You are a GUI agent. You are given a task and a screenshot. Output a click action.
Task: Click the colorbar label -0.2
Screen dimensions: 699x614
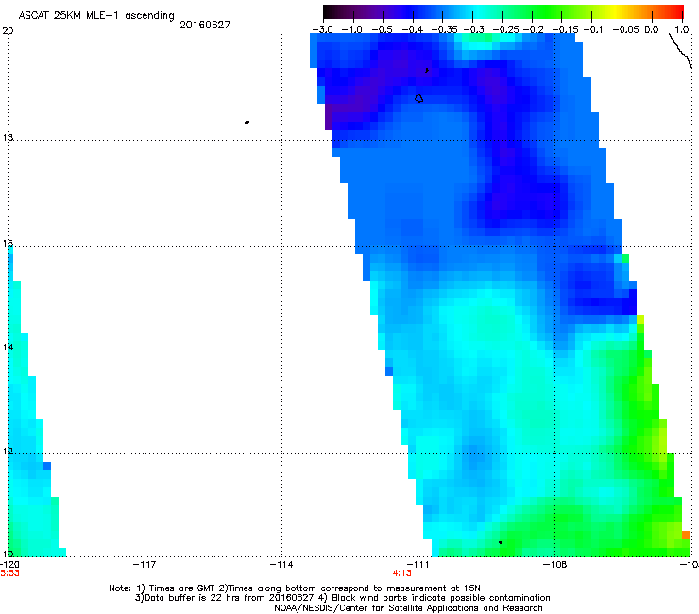tap(533, 30)
